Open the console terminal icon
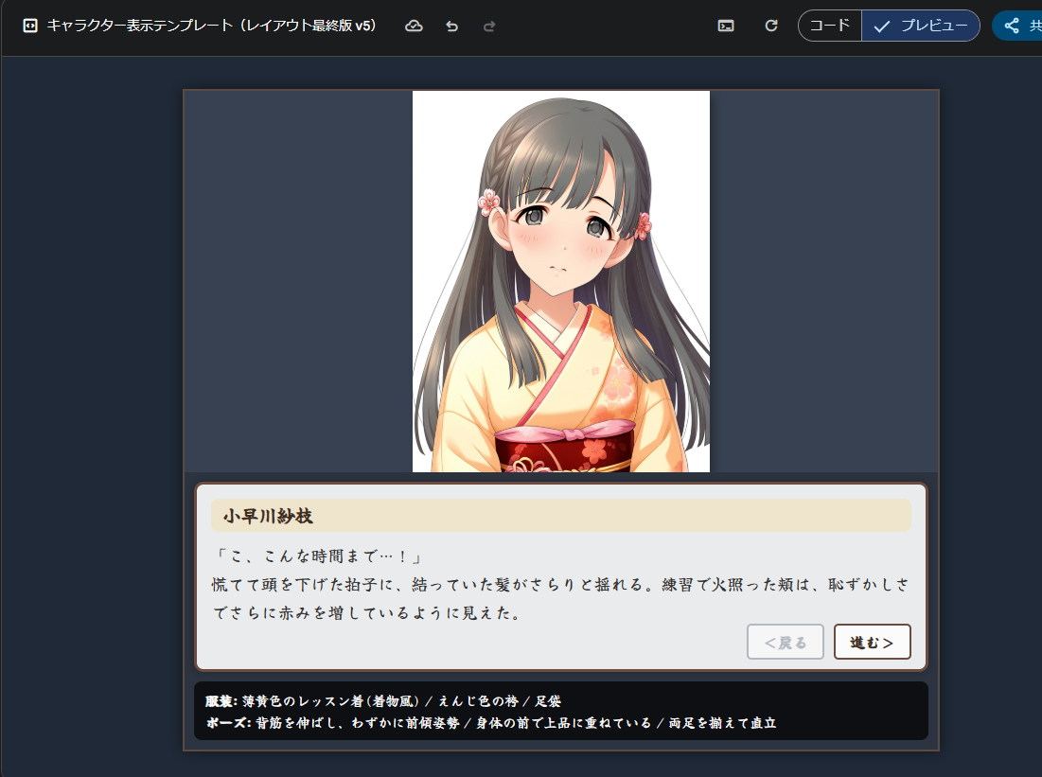 [726, 26]
